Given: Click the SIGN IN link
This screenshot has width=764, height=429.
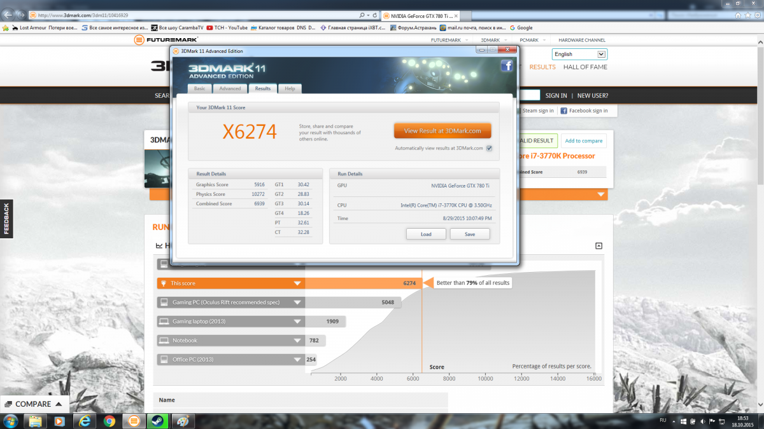Looking at the screenshot, I should click(x=556, y=96).
